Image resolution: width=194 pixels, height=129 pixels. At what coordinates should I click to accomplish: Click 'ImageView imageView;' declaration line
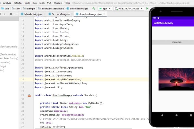tap(54, 111)
